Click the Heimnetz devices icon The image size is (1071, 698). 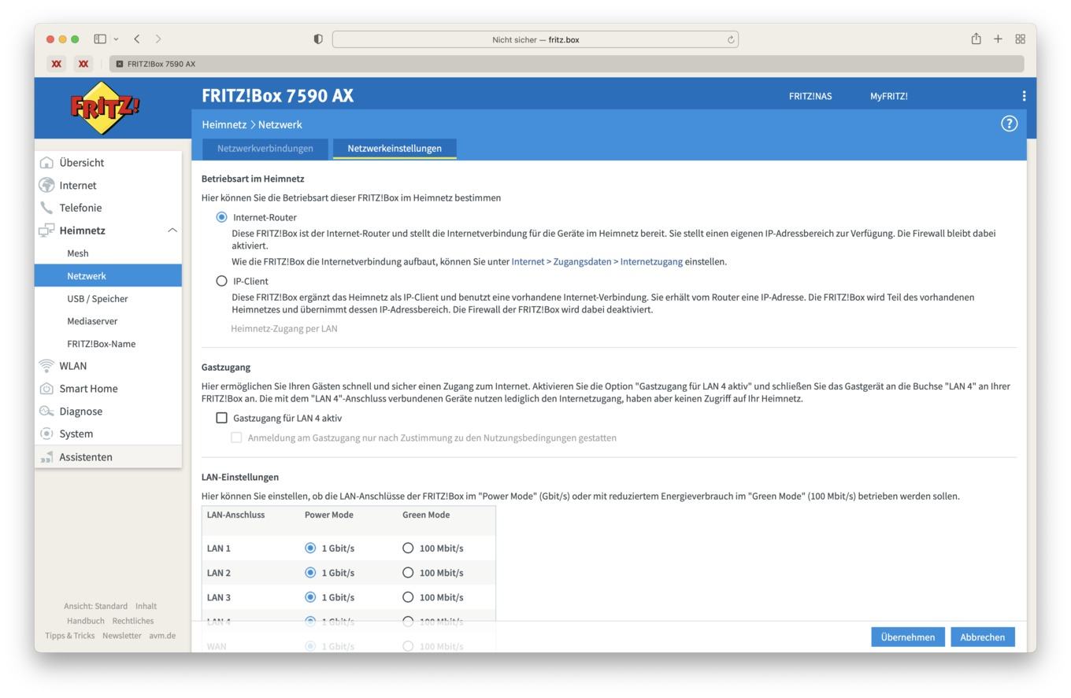coord(46,231)
